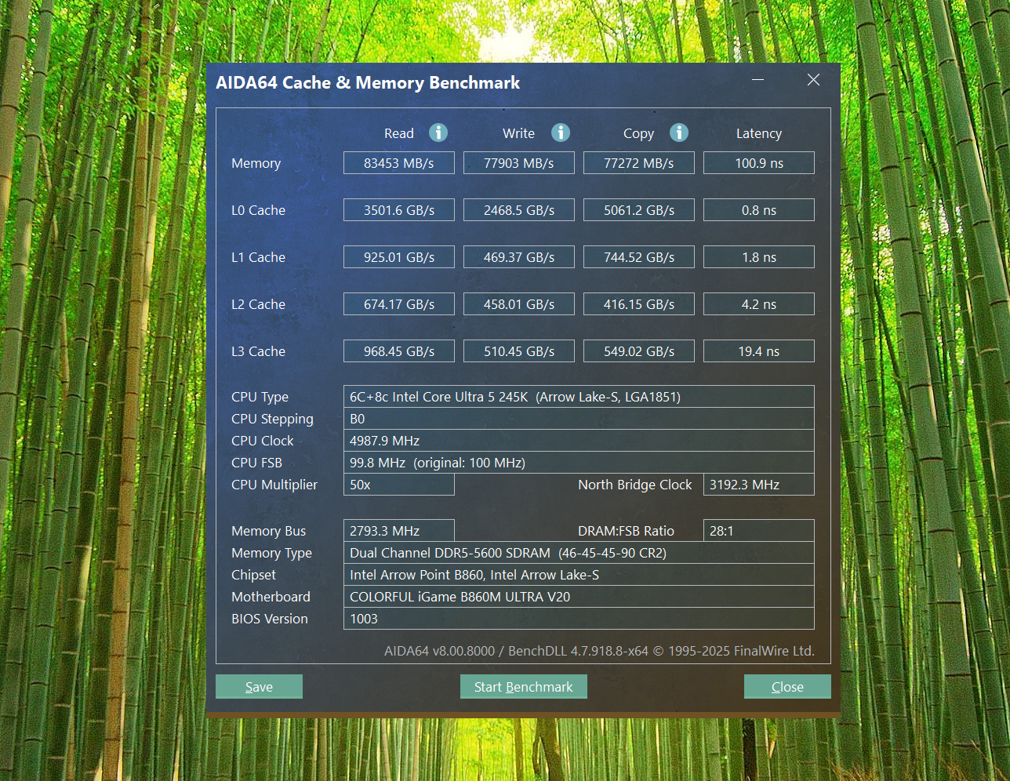Screen dimensions: 1010x781
Task: Click the L3 Cache Latency value 19.4 ns
Action: coord(759,351)
